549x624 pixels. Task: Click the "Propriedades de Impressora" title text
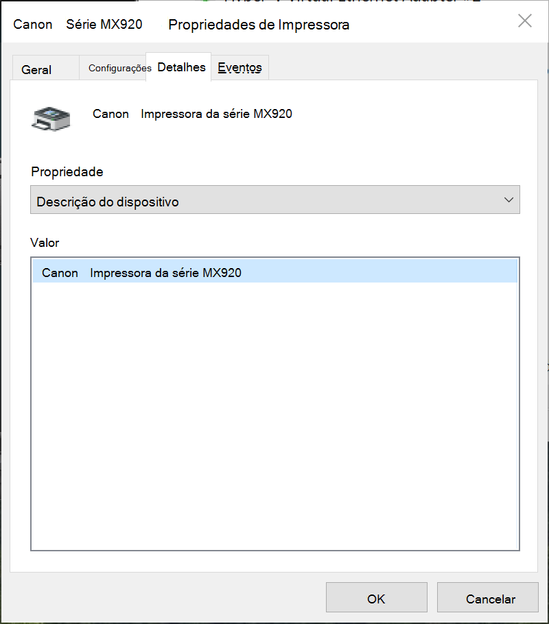point(259,25)
